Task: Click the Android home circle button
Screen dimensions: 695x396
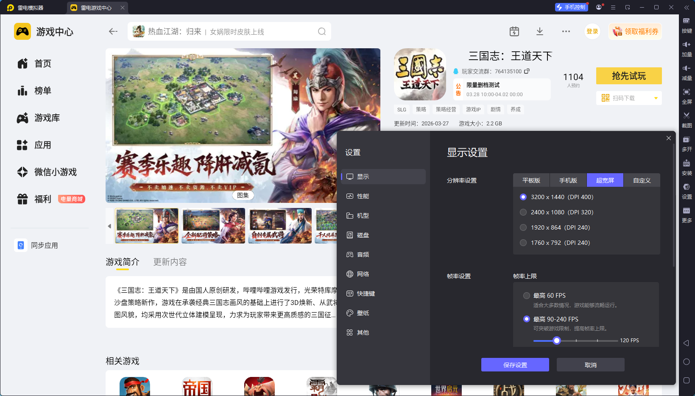Action: pyautogui.click(x=687, y=362)
